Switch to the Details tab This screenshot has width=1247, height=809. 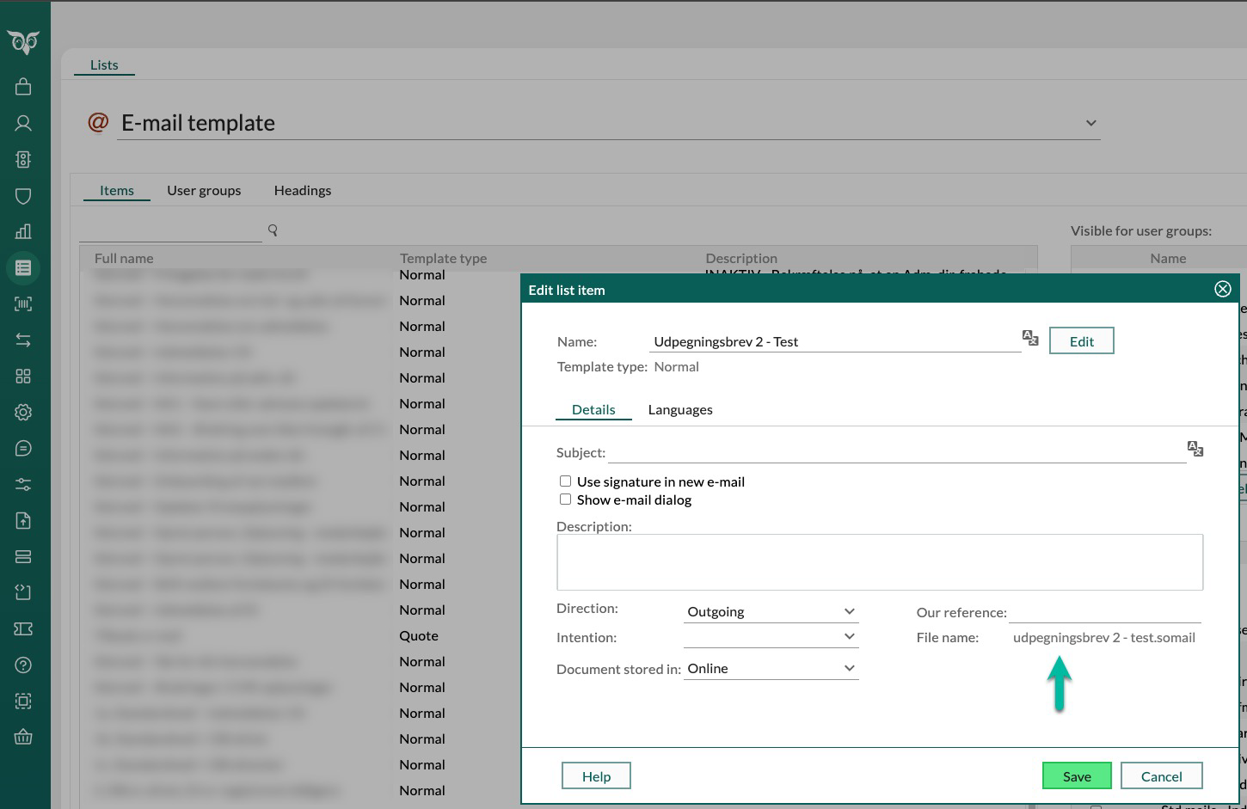[593, 409]
